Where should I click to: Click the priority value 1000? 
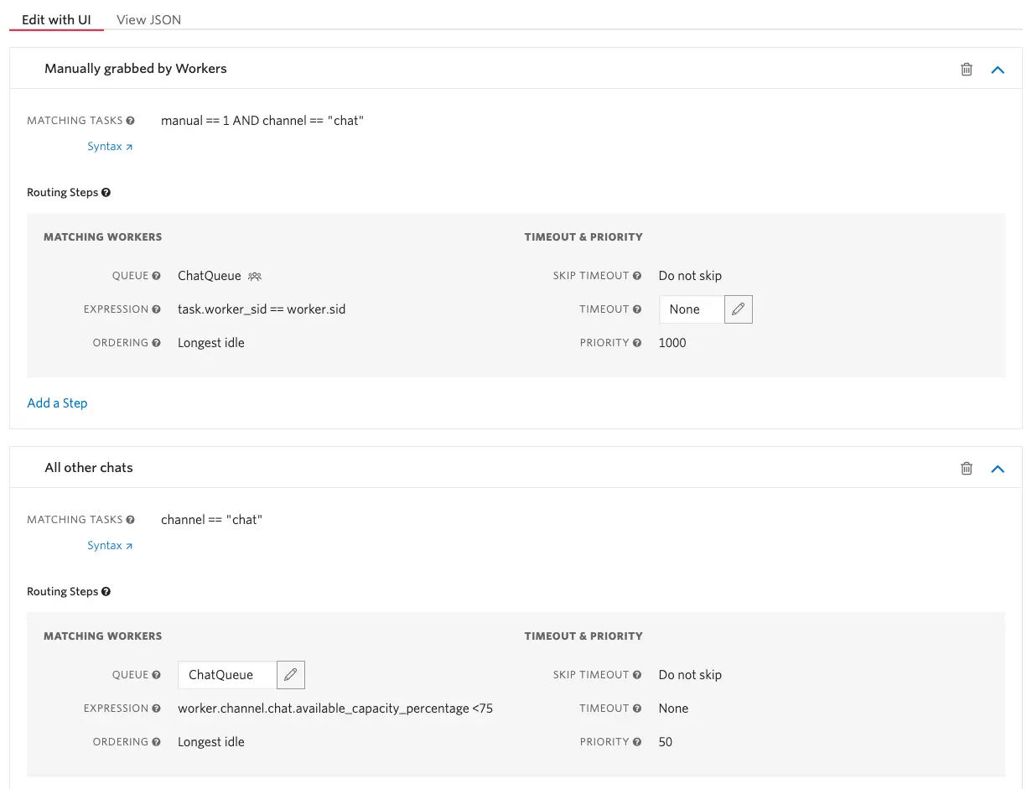click(x=672, y=343)
